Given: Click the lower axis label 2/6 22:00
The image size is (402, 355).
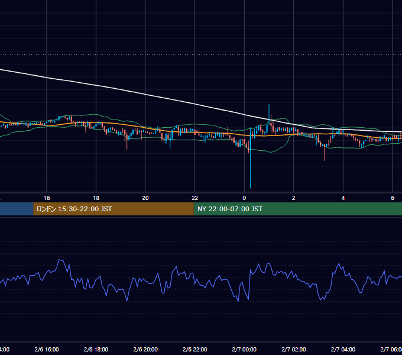Looking at the screenshot, I should coord(195,349).
